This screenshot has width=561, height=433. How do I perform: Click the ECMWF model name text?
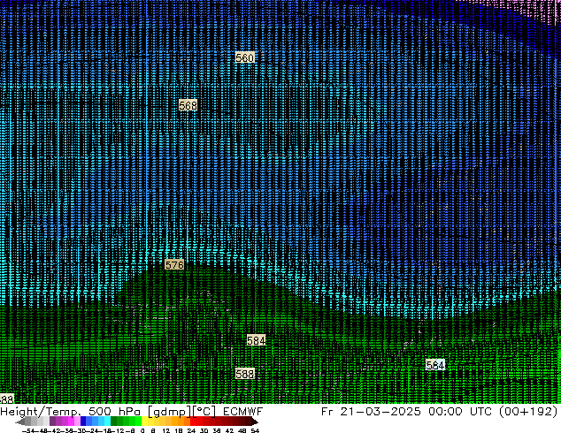[243, 411]
